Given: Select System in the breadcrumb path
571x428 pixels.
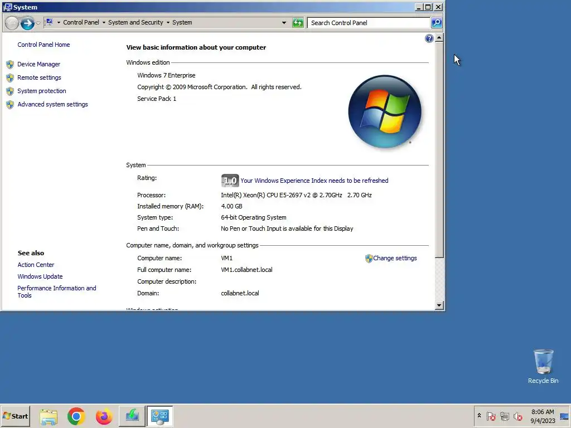Looking at the screenshot, I should [182, 22].
